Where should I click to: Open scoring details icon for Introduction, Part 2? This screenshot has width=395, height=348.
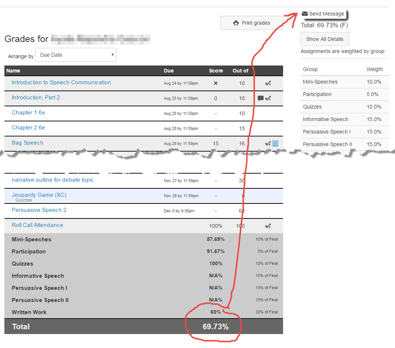(x=268, y=98)
